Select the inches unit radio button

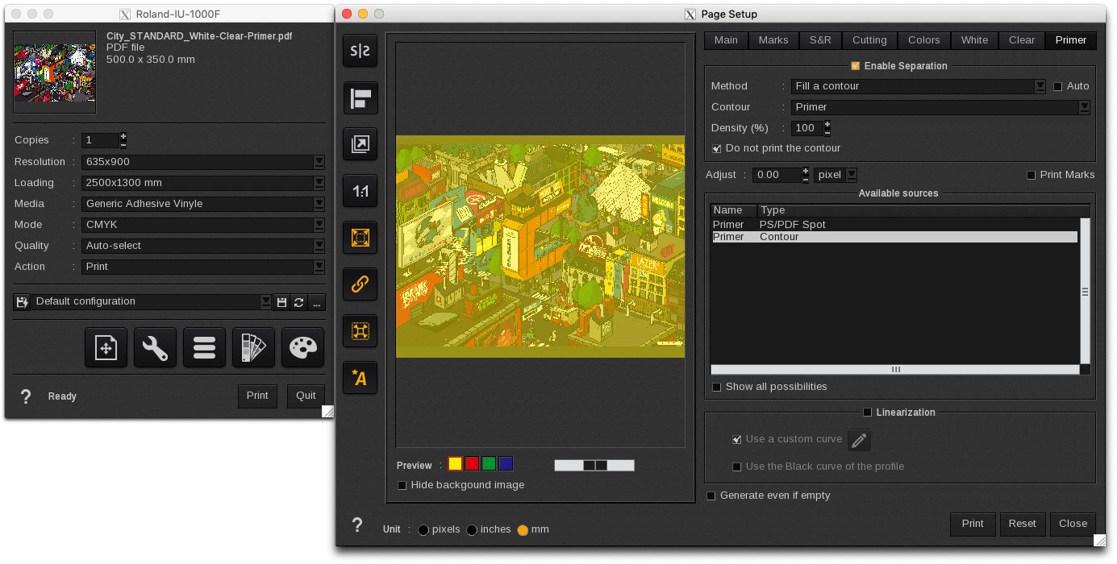pos(472,529)
